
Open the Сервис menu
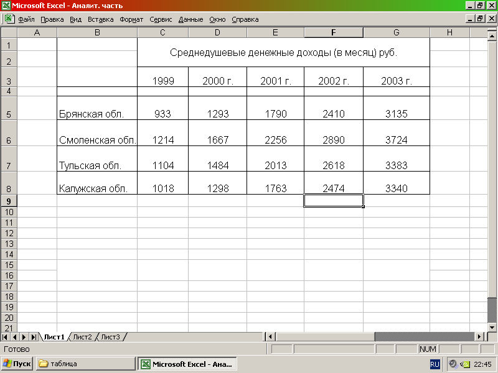[x=161, y=19]
